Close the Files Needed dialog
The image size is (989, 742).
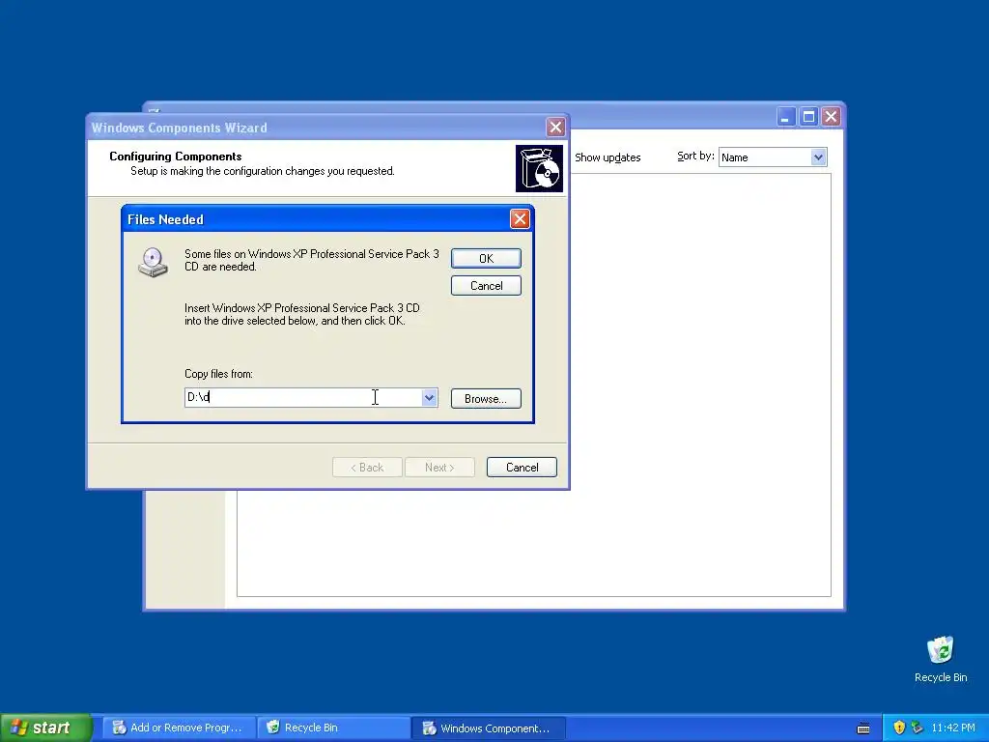point(519,219)
